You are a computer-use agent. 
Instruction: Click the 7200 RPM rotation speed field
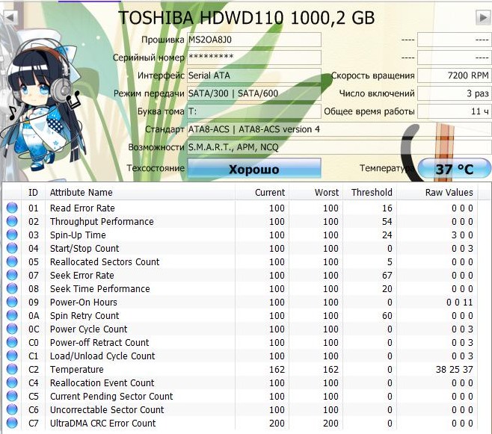(x=454, y=75)
